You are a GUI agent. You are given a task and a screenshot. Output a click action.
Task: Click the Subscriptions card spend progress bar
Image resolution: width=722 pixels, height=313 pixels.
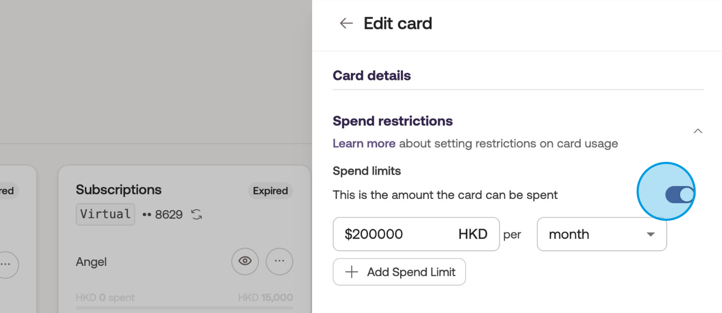[184, 308]
